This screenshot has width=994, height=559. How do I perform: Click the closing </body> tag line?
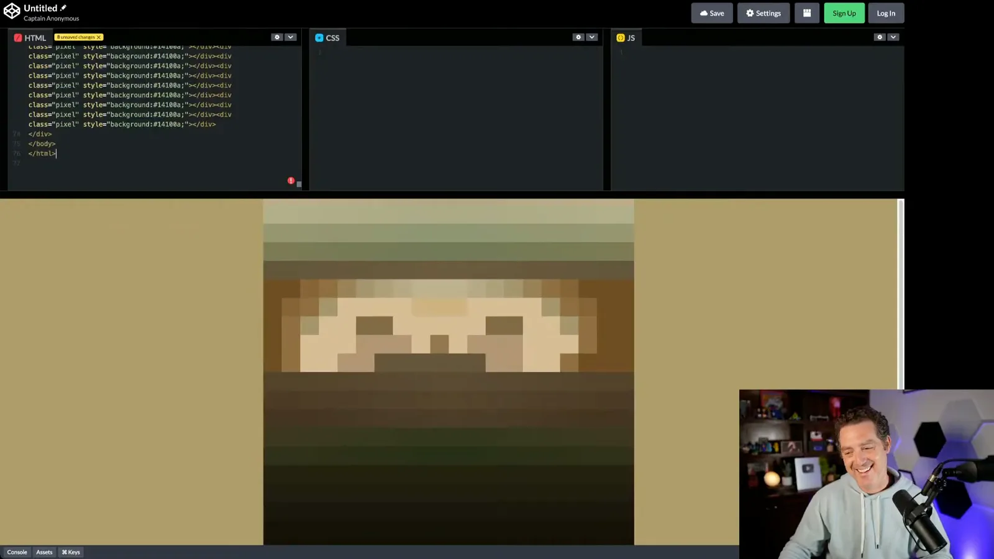42,143
